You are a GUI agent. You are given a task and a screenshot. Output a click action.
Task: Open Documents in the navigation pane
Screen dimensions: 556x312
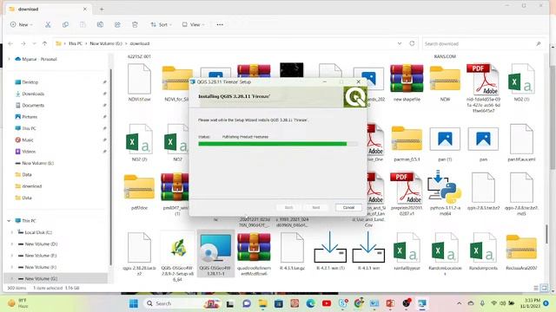tap(33, 106)
